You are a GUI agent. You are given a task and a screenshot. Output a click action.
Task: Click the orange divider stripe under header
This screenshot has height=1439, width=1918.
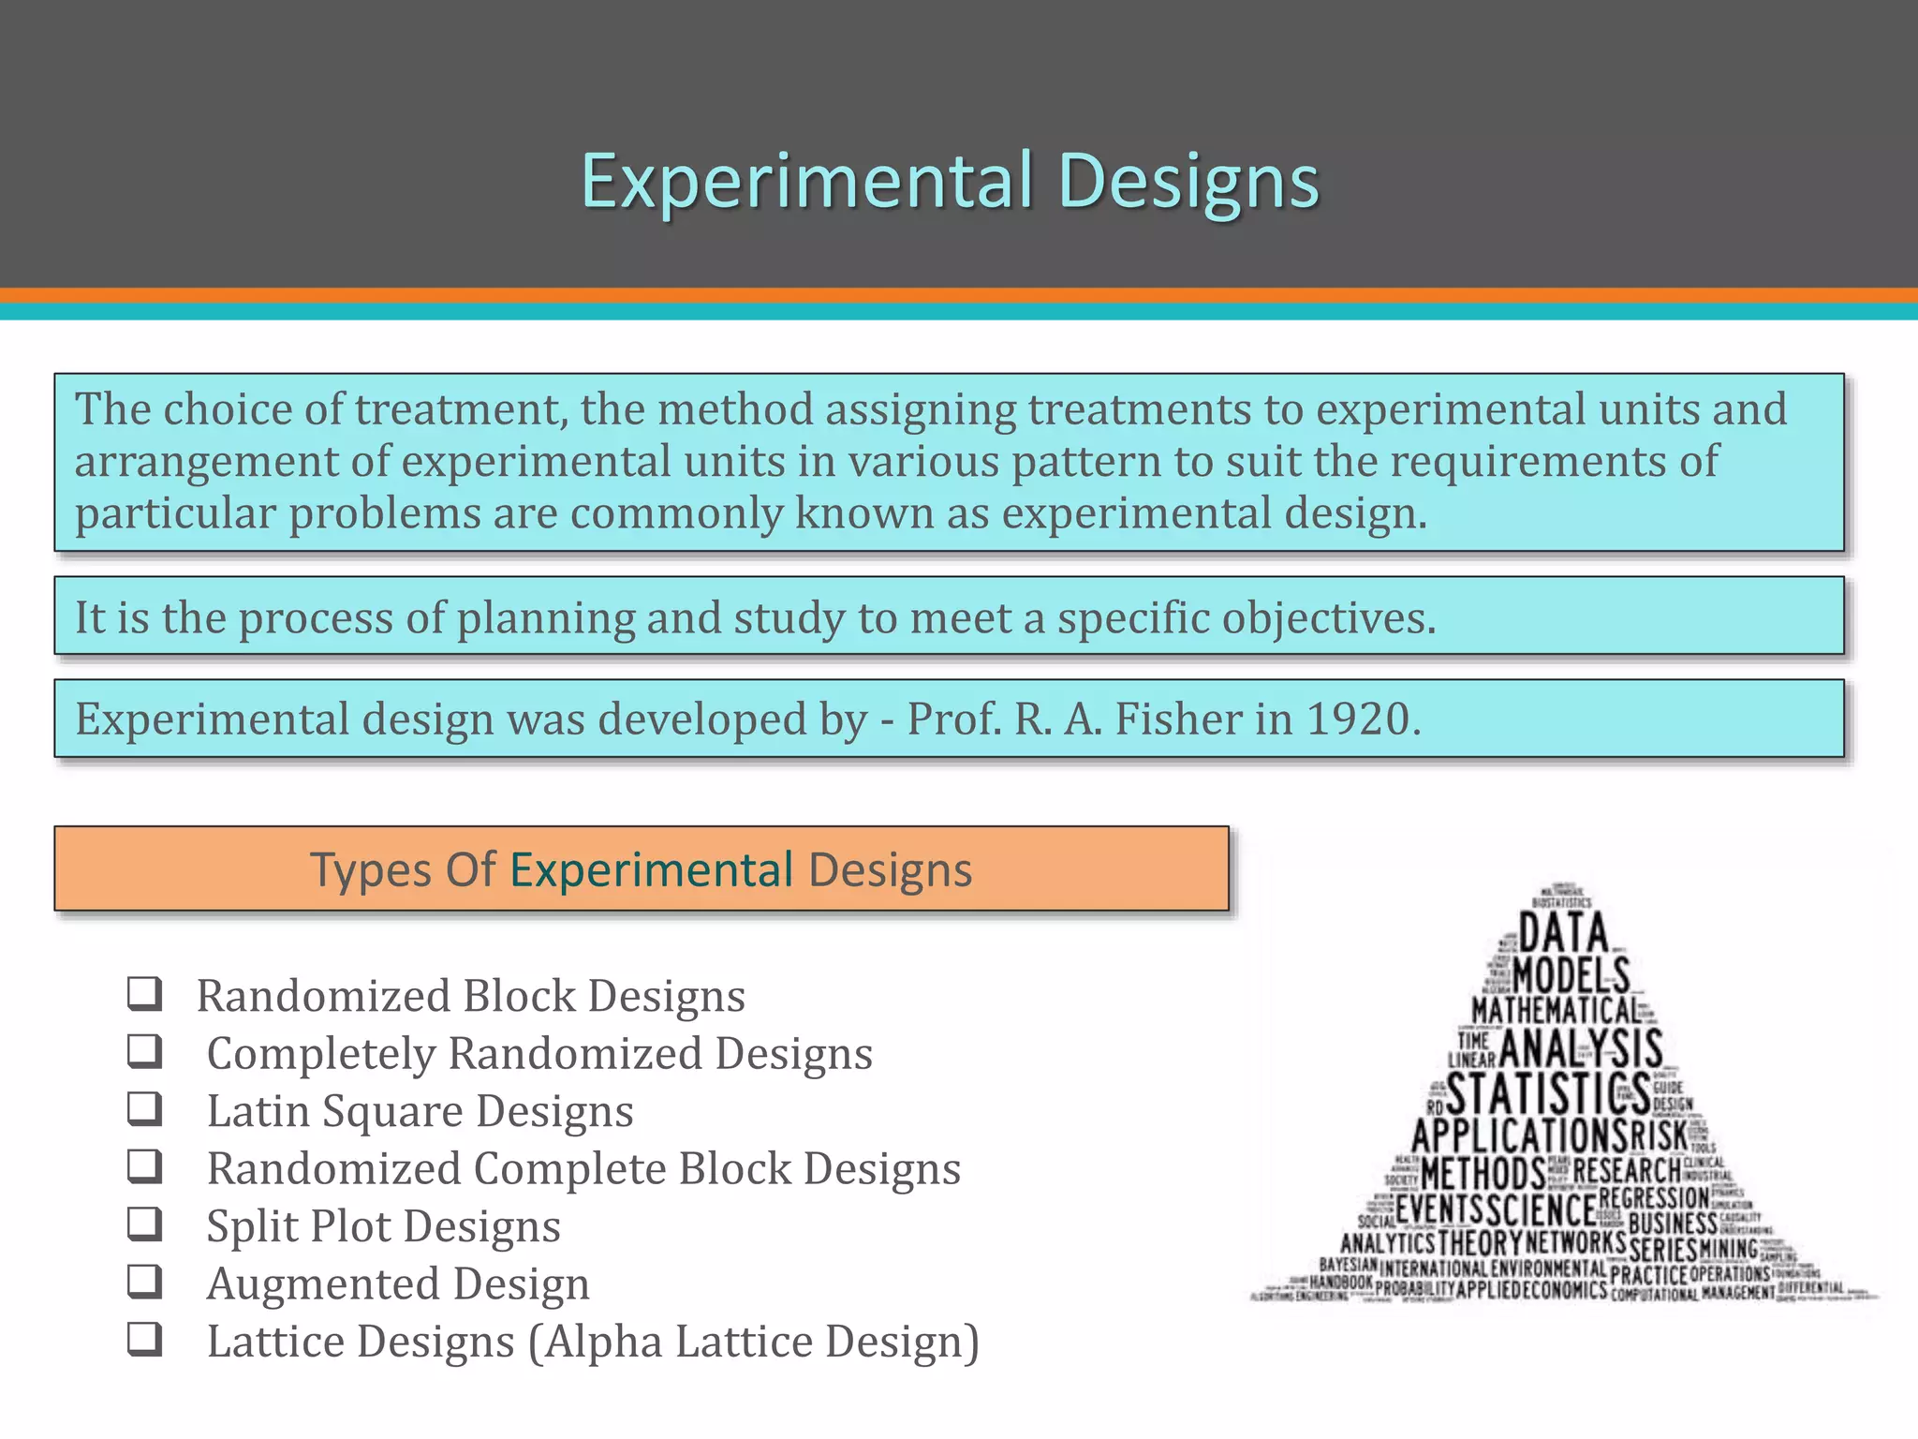[x=959, y=295]
